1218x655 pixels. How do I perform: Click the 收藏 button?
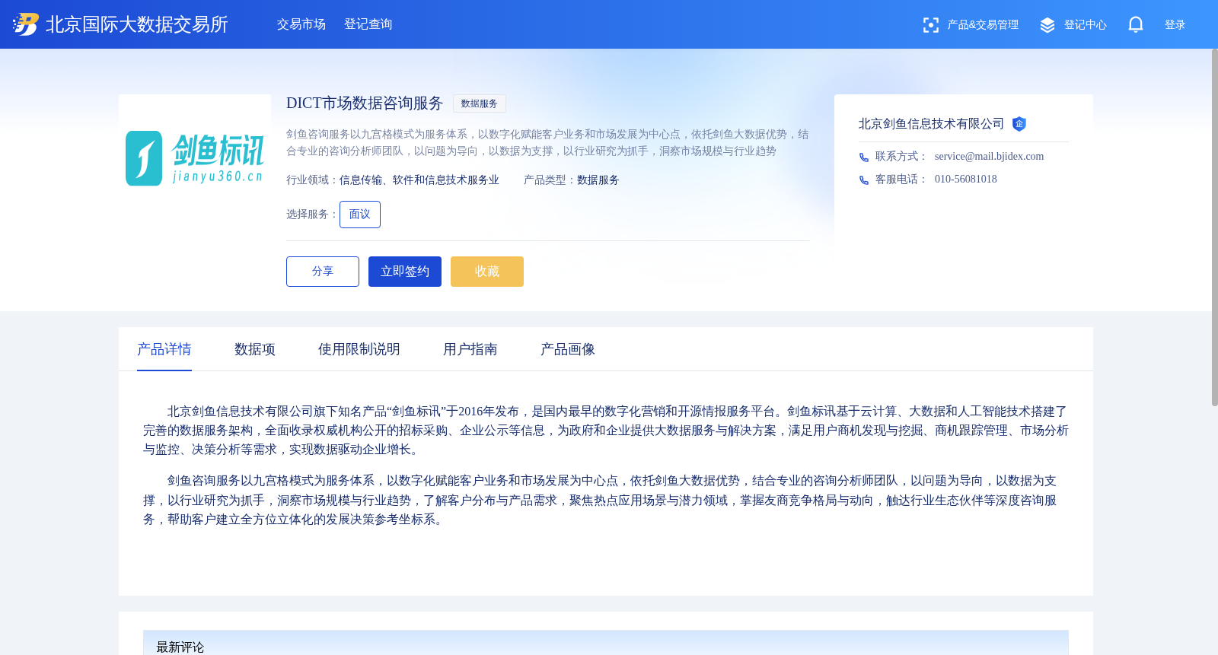coord(487,272)
